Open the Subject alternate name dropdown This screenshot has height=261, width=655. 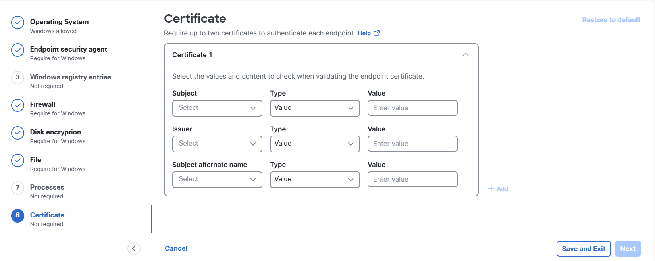[x=217, y=180]
